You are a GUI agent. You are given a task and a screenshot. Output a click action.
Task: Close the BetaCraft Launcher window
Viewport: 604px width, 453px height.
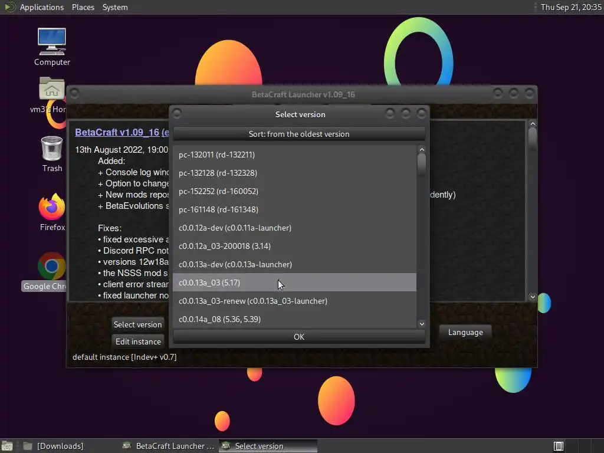530,93
